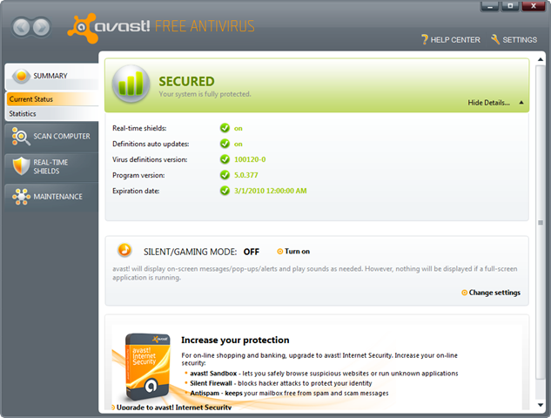This screenshot has height=418, width=551.
Task: Click the Secured status bars icon
Action: coord(131,84)
